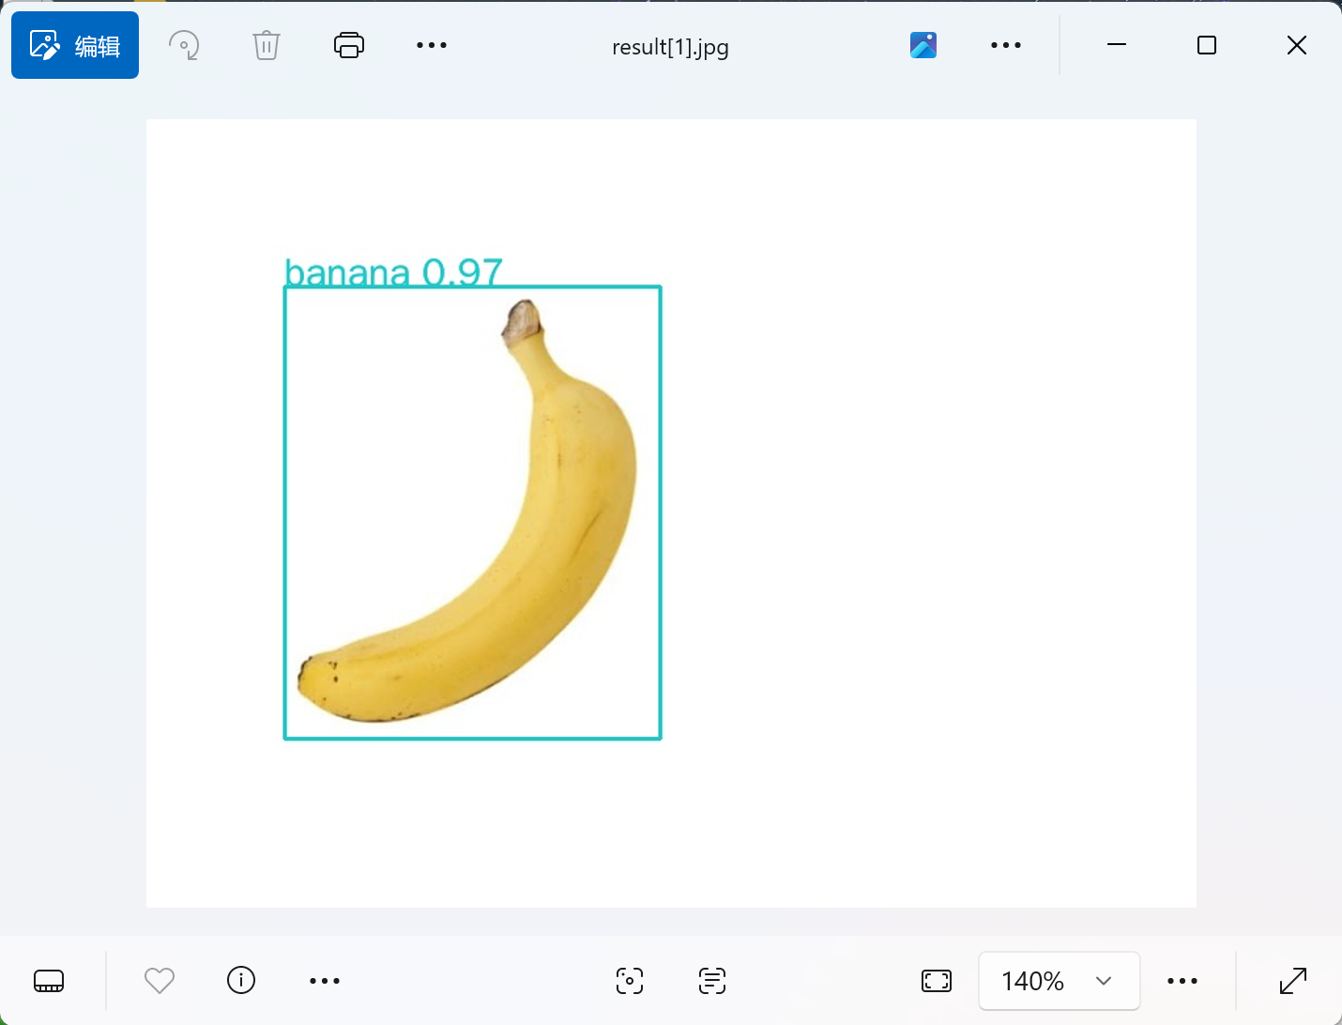Add the image to favorites with heart
1342x1025 pixels.
pos(160,981)
